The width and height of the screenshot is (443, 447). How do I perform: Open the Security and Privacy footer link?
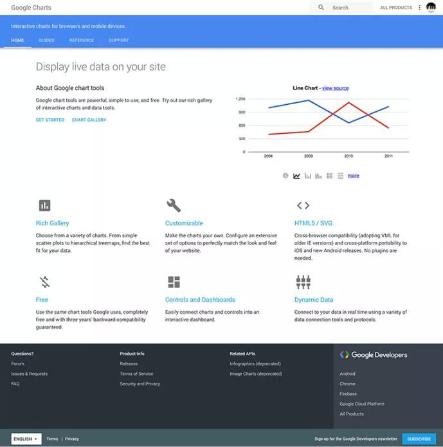[140, 384]
